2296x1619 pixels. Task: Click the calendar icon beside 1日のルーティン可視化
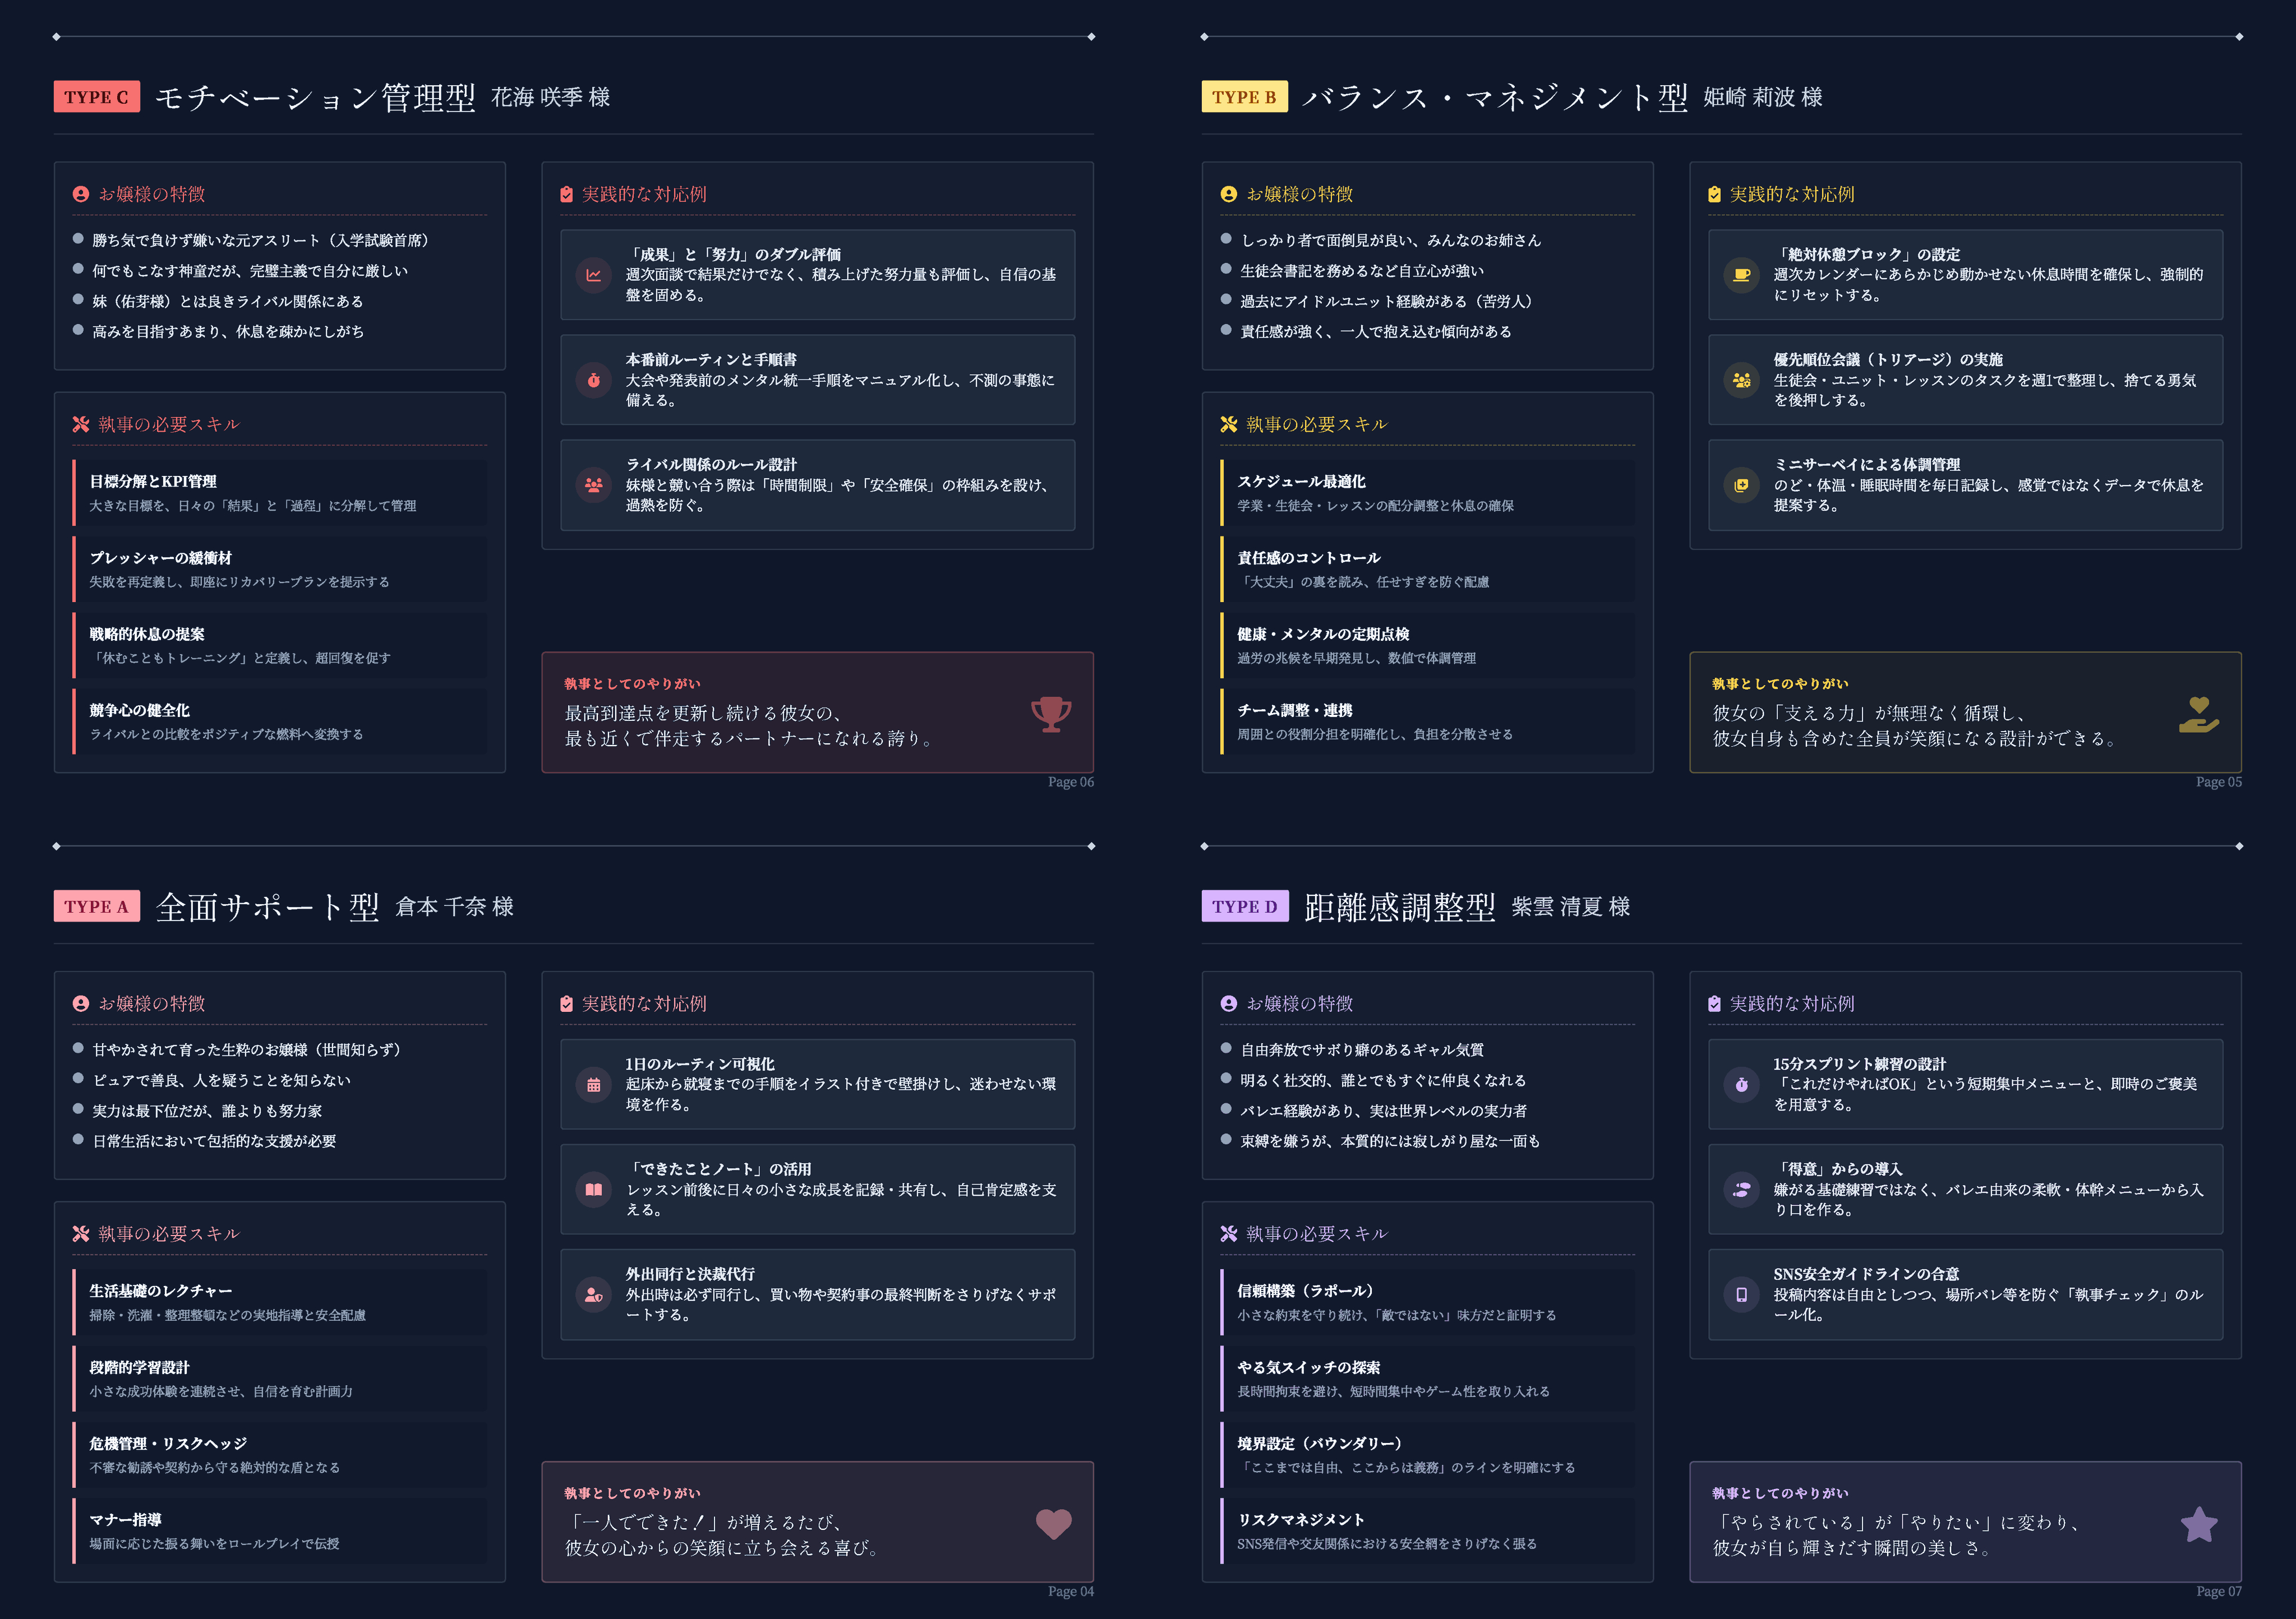(594, 1084)
